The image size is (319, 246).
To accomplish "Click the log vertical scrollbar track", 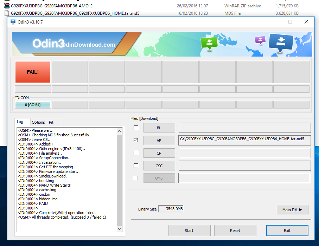I will [x=120, y=180].
